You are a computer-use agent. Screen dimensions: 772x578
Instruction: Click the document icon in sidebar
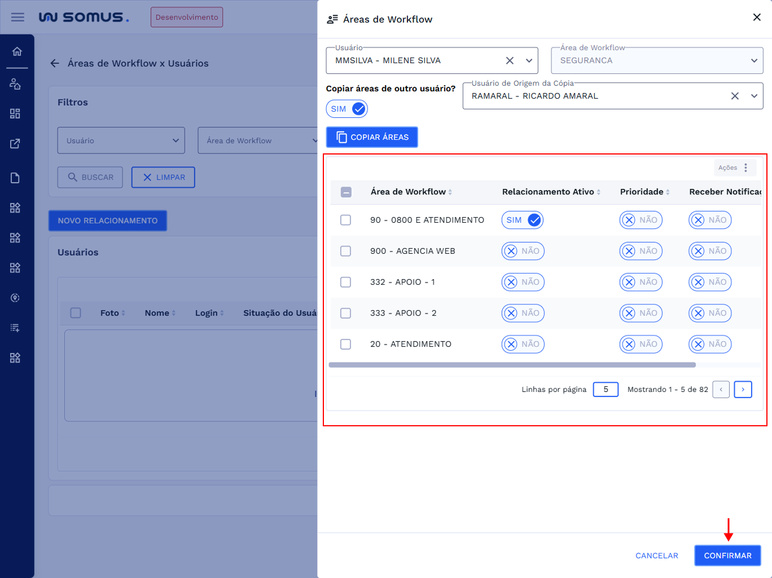(15, 178)
